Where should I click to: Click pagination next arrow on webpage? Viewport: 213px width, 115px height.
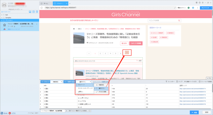tap(127, 53)
